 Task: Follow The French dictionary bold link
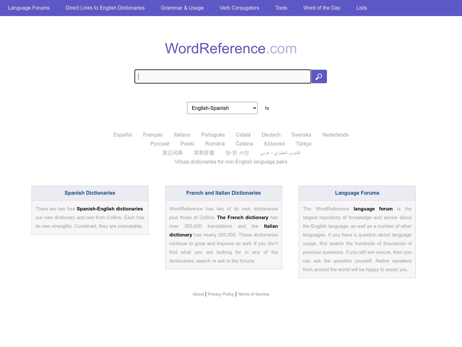(x=243, y=218)
